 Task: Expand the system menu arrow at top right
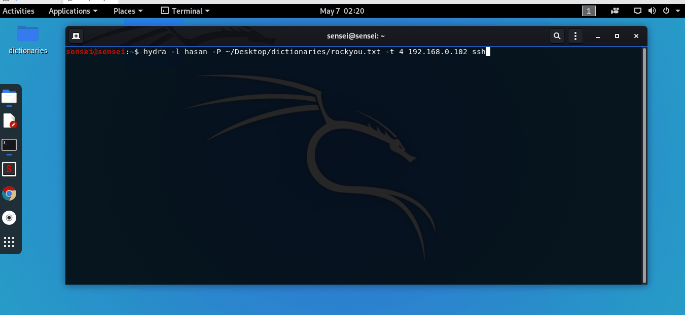click(x=677, y=11)
